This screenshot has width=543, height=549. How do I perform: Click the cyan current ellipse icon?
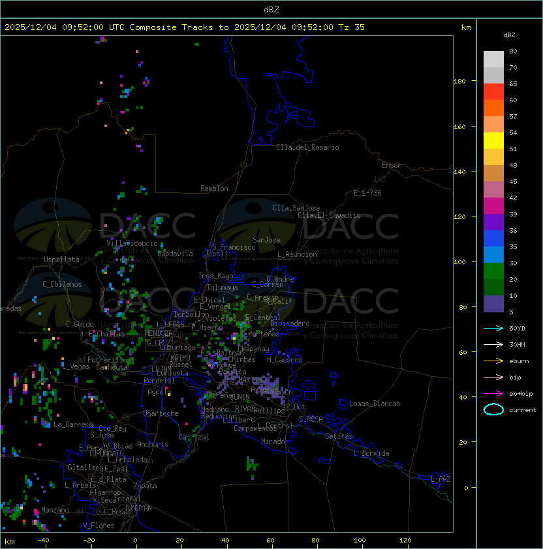click(x=493, y=409)
